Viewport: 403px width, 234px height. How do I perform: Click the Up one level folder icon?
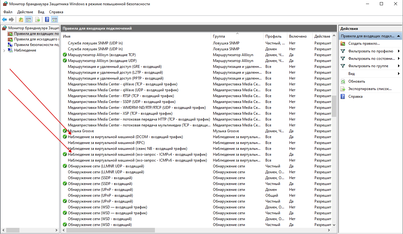click(21, 20)
